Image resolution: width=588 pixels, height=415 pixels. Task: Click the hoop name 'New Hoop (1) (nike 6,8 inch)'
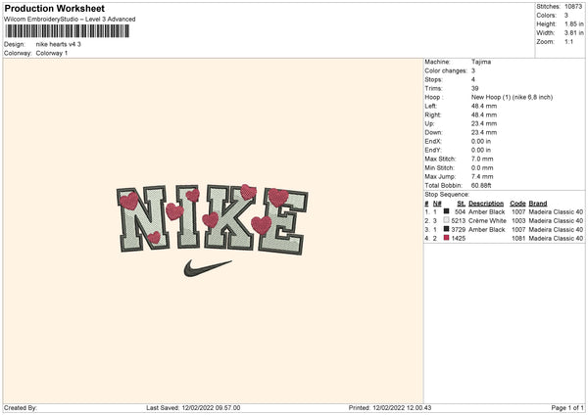click(512, 97)
